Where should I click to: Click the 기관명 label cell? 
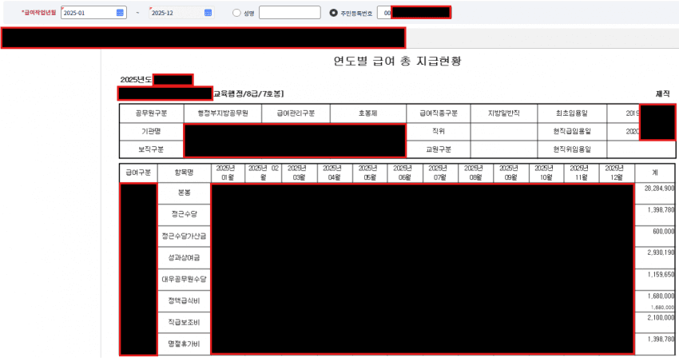coord(151,131)
